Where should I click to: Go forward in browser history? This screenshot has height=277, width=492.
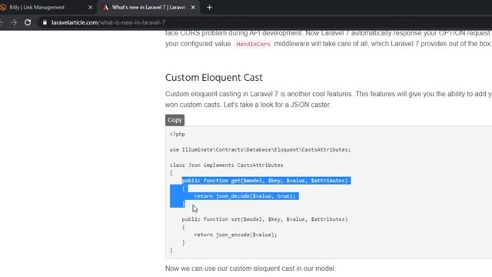coord(14,22)
